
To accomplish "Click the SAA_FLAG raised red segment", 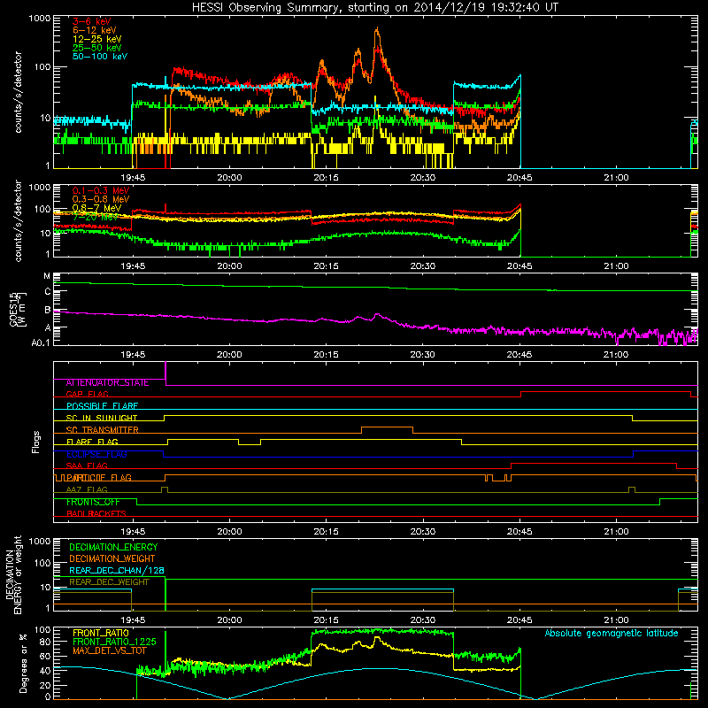I will pyautogui.click(x=593, y=463).
